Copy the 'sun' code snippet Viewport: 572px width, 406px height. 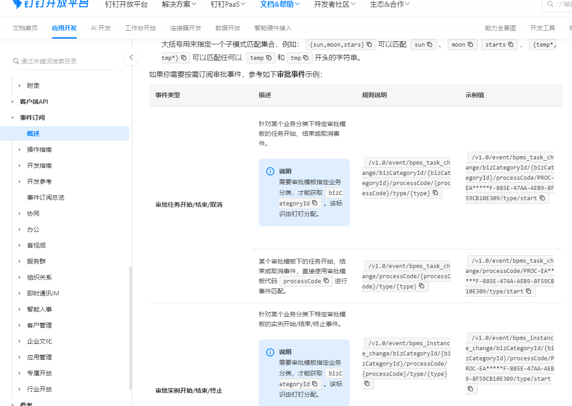pos(430,44)
